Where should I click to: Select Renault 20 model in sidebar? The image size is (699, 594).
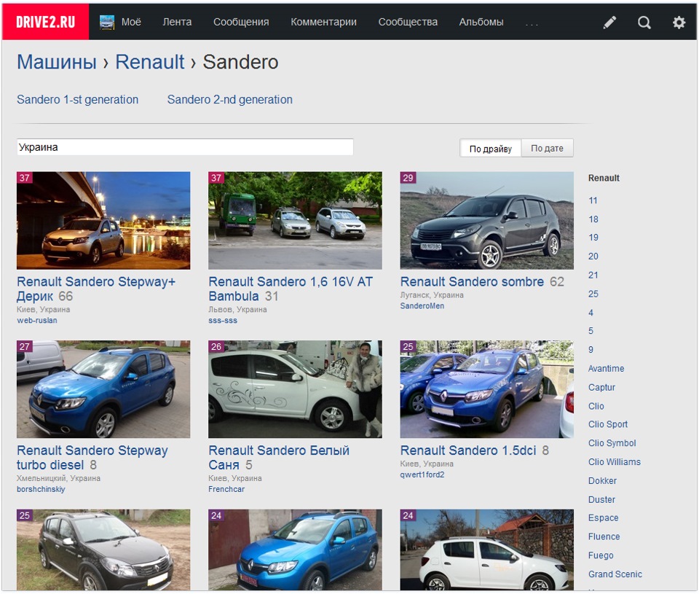click(593, 256)
